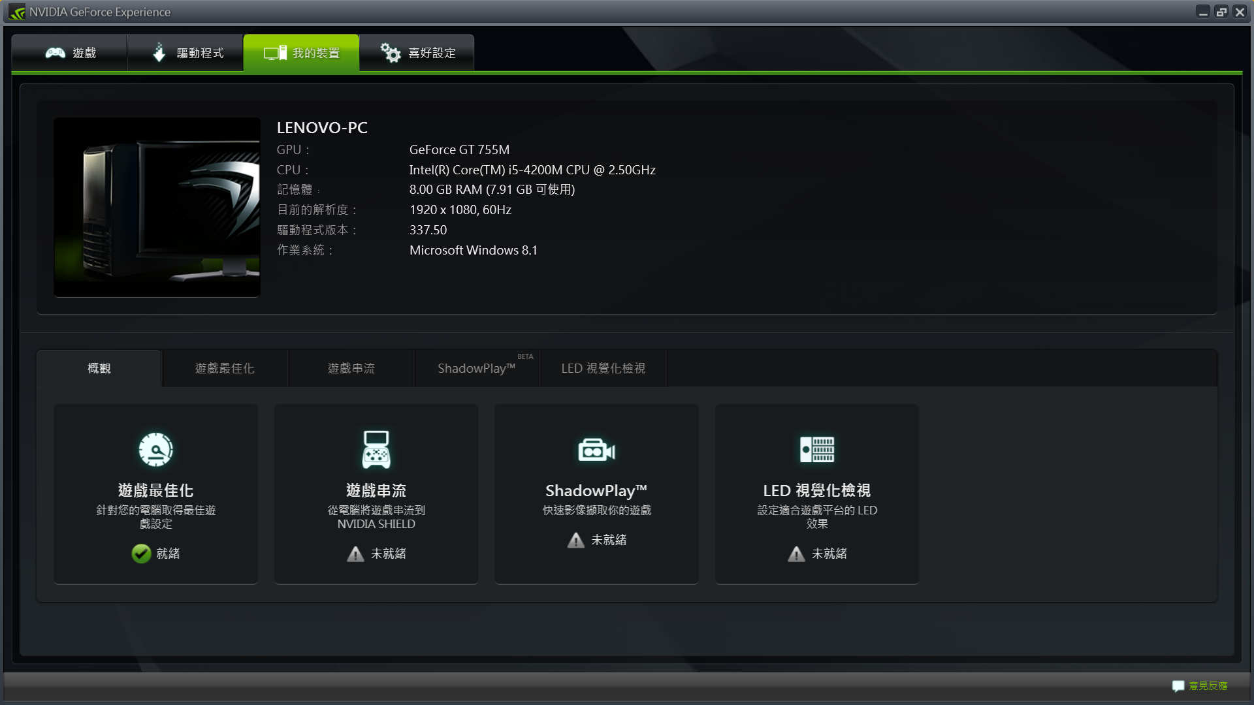This screenshot has width=1254, height=705.
Task: Switch to the LED 視覺化檢視 sub-tab
Action: pos(603,368)
